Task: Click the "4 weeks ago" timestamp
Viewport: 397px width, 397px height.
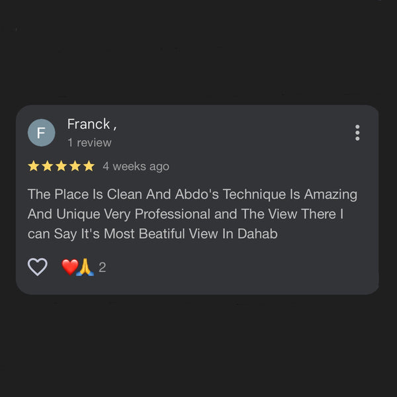Action: (x=136, y=167)
